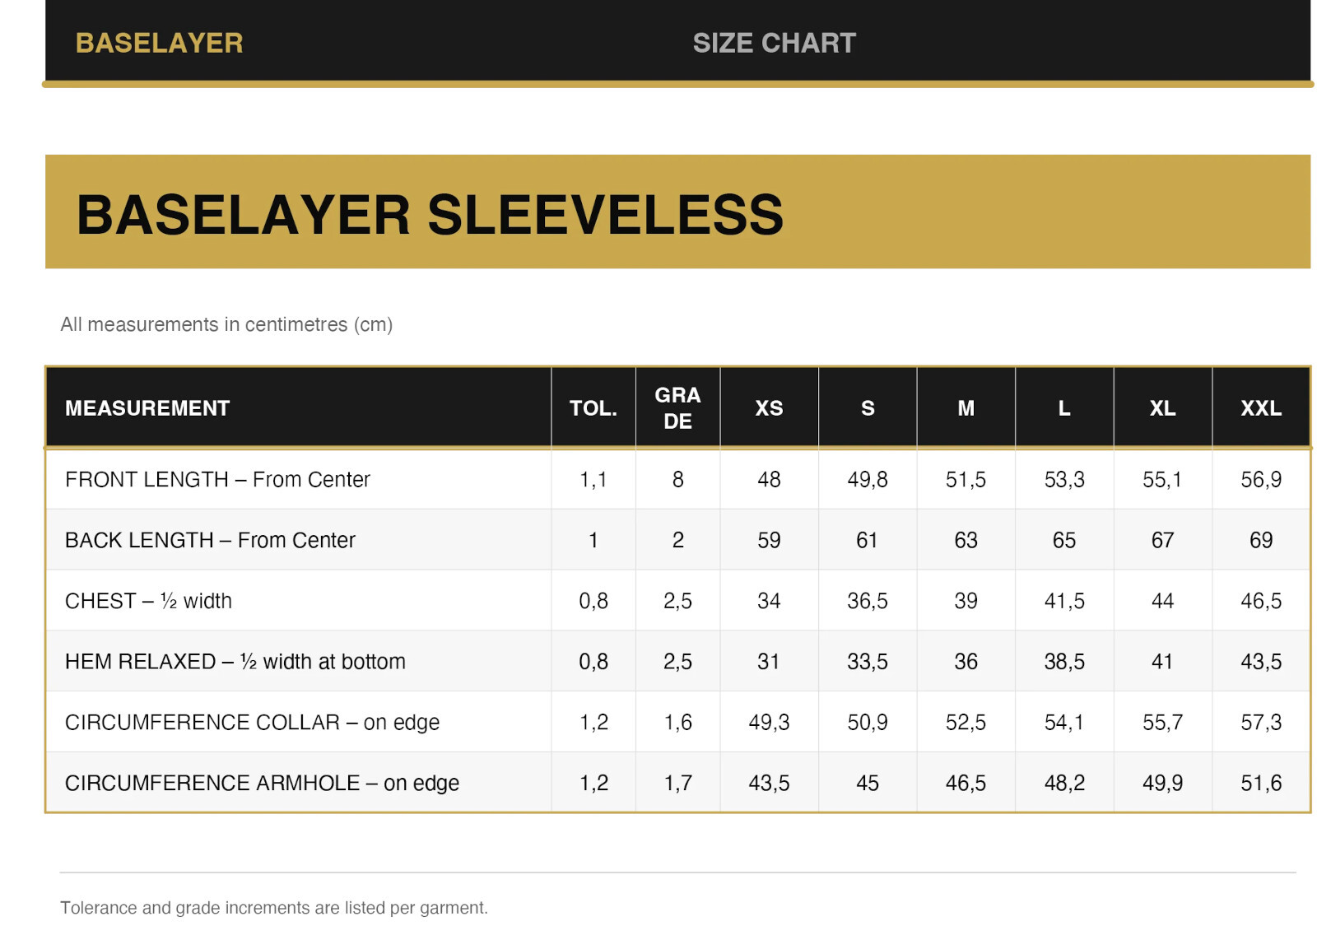The image size is (1317, 926).
Task: Click the BASELAYER label in top bar
Action: click(x=159, y=43)
